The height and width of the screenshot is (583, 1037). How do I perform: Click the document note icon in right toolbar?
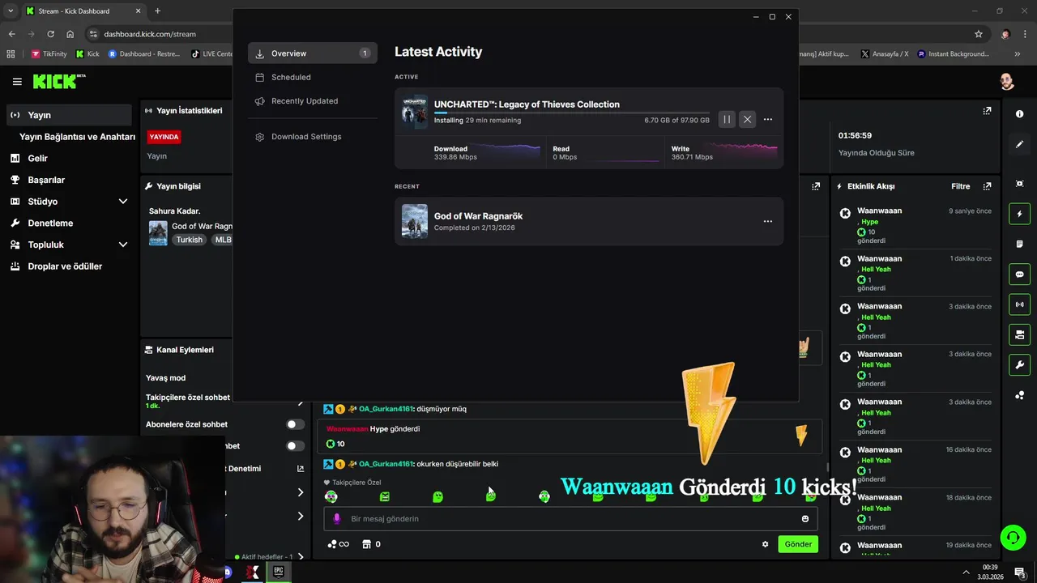pos(1019,244)
